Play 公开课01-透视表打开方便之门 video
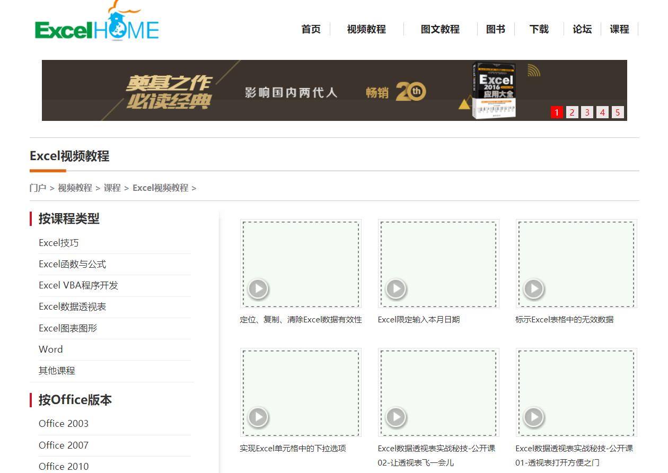 [x=533, y=417]
